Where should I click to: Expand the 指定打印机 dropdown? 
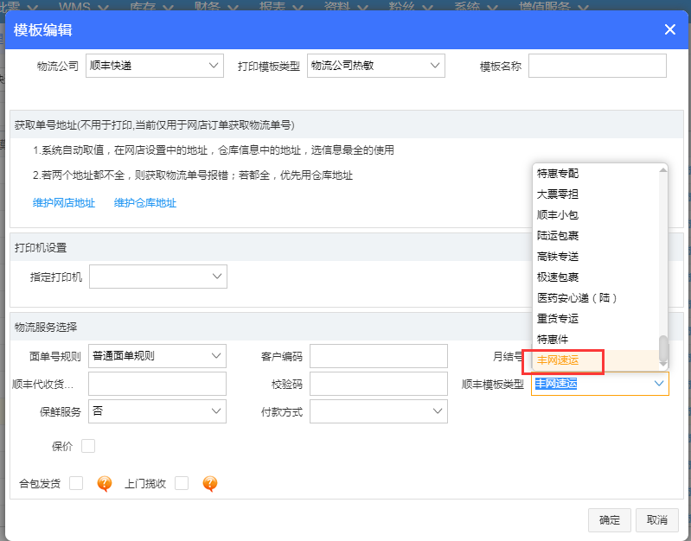tap(158, 277)
